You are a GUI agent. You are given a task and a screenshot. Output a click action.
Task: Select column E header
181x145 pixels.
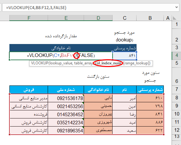click(x=66, y=18)
